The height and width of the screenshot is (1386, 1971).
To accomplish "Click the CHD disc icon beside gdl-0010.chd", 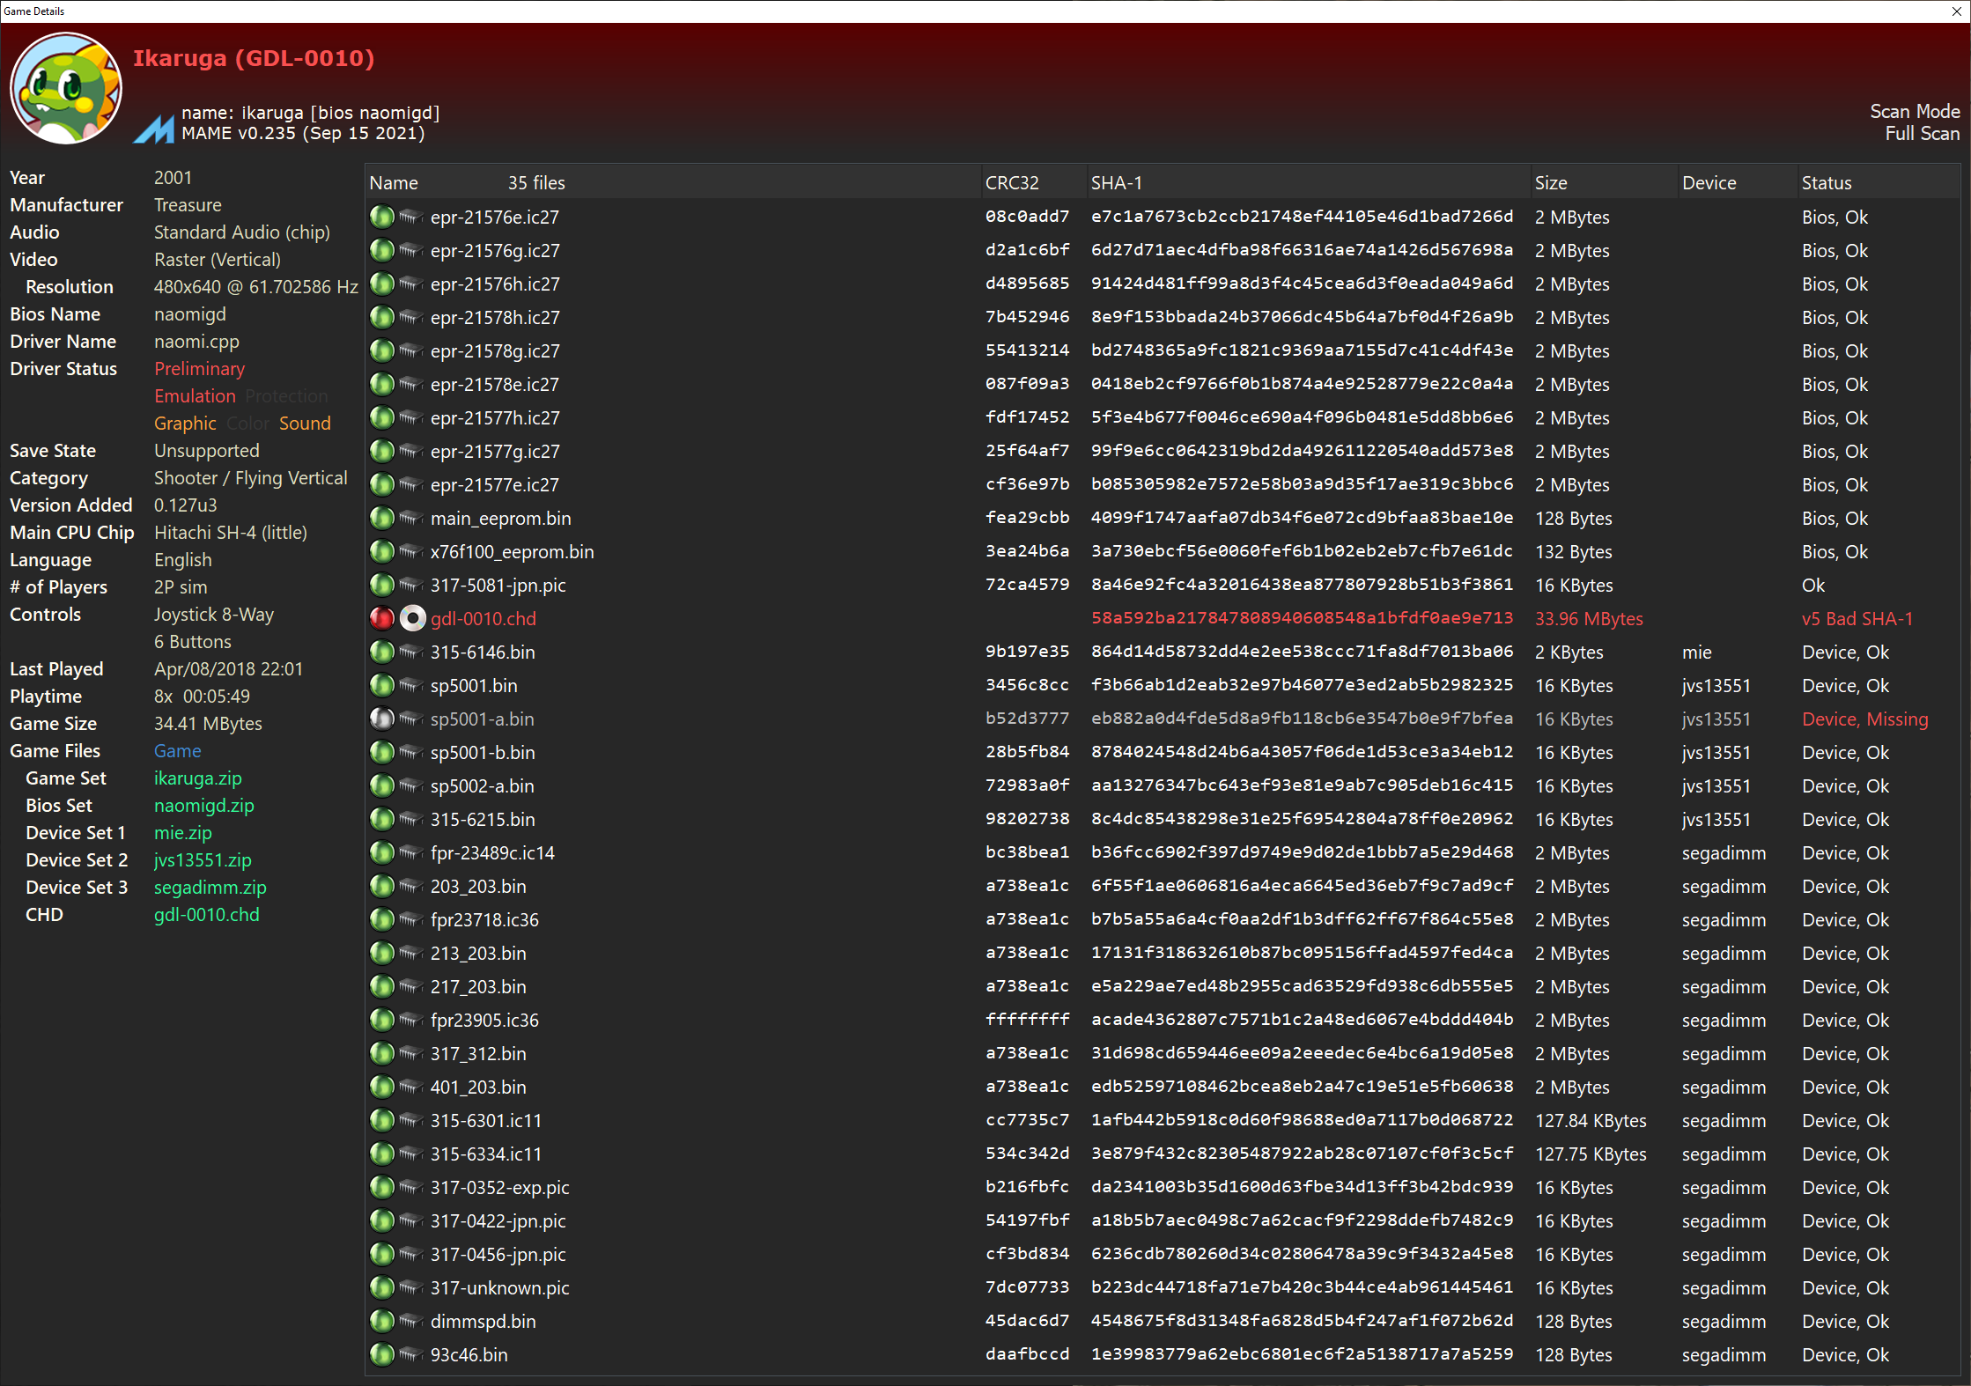I will 412,619.
